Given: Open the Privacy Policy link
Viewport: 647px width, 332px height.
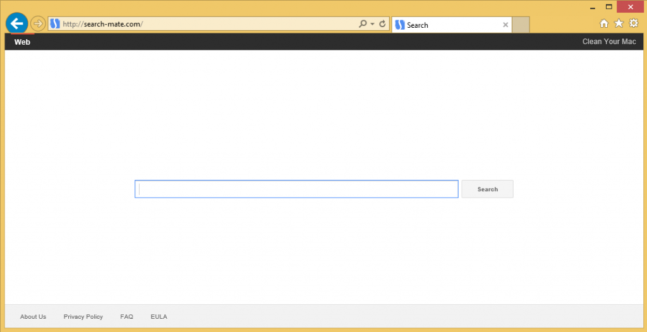Looking at the screenshot, I should point(83,317).
